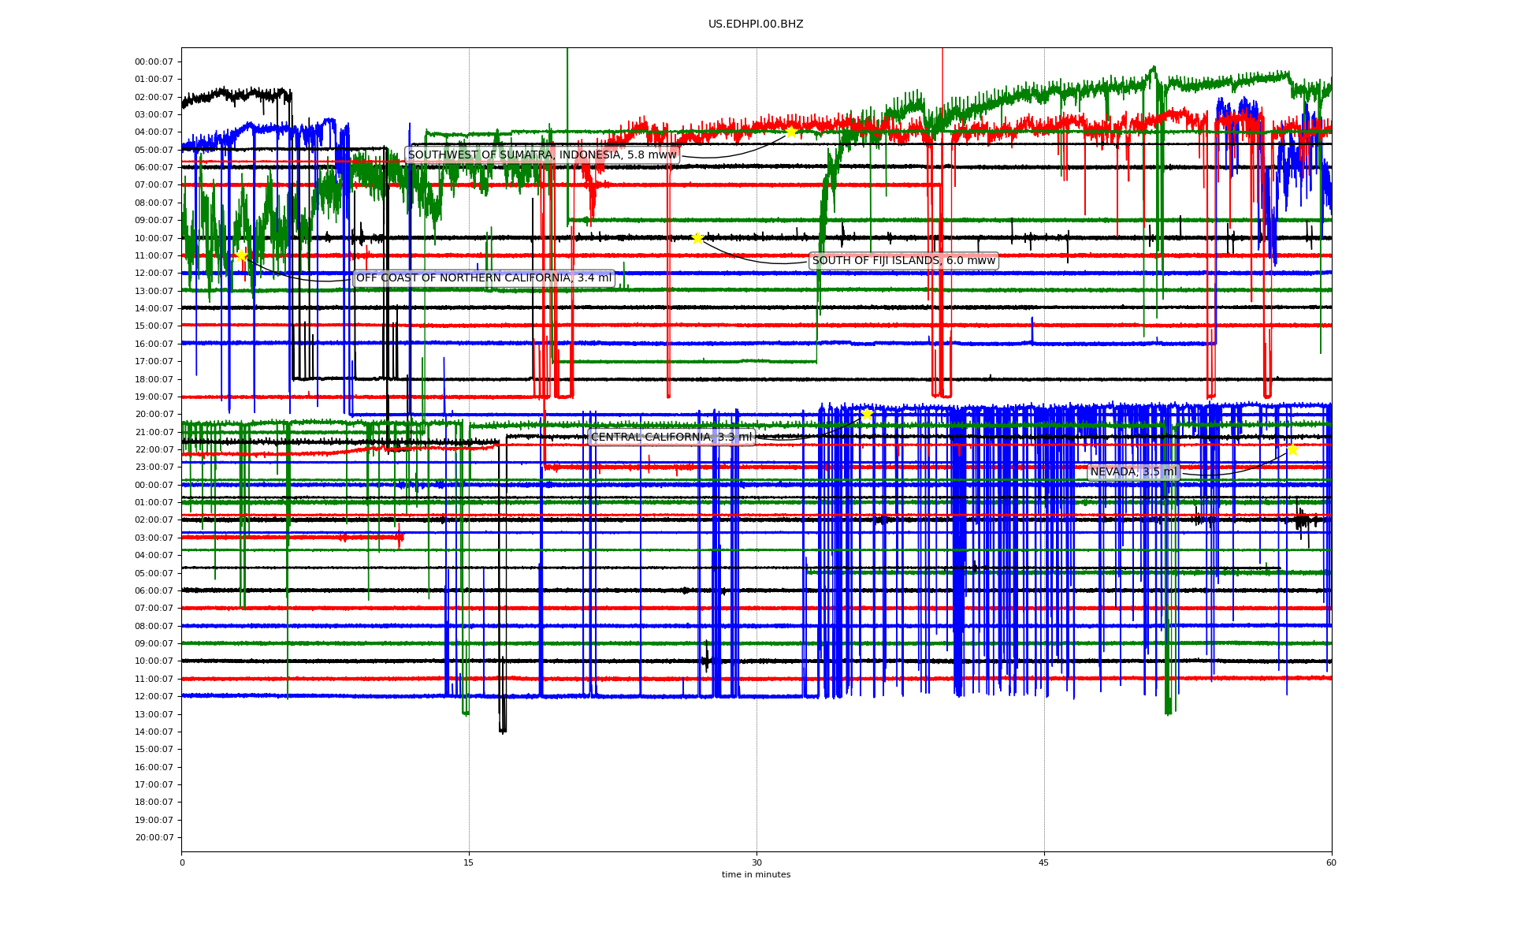Click the US.EDHPI.00.BHZ plot title
The height and width of the screenshot is (946, 1513).
[755, 24]
